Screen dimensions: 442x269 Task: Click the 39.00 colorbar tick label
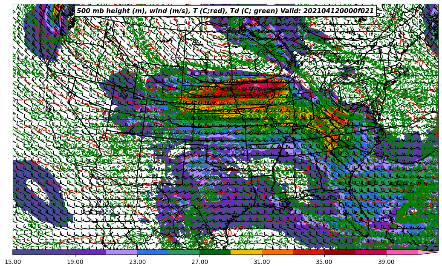pyautogui.click(x=386, y=262)
